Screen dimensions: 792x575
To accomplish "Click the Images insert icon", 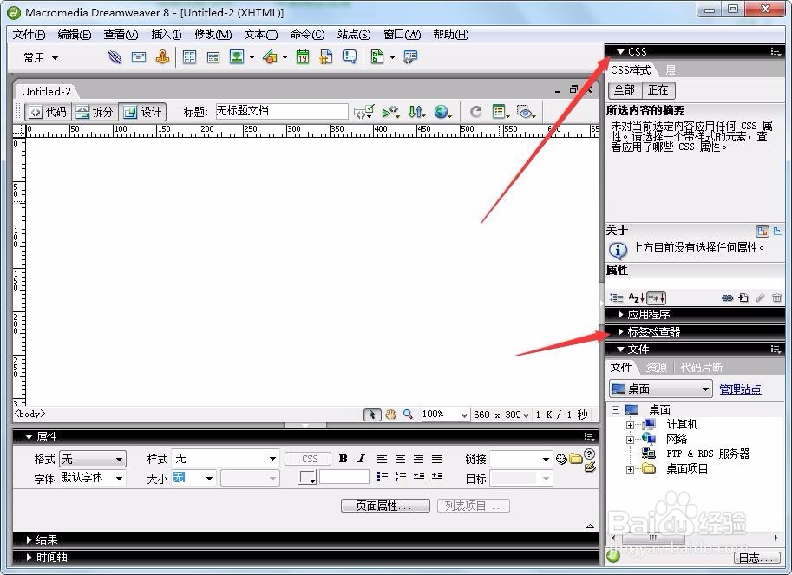I will pyautogui.click(x=237, y=57).
